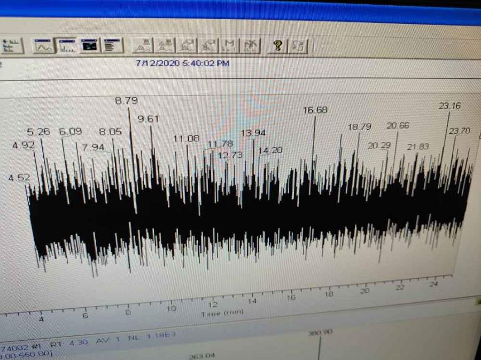
Task: Click the greyed M-shaped peak icon
Action: (229, 46)
